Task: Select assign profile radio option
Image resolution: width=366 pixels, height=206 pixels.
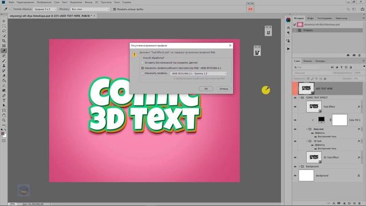Action: pos(142,73)
